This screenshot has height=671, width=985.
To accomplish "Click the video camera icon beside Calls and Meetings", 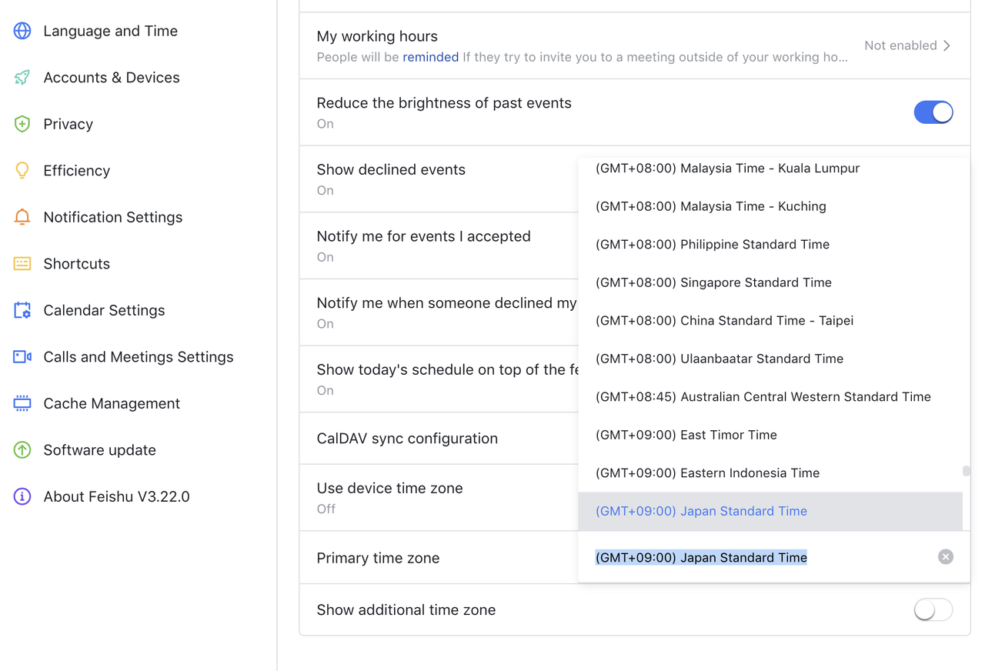I will click(x=22, y=356).
